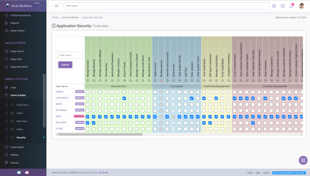Screen dimensions: 310x176
Task: Open the purple grid apps floating button
Action: pos(303,160)
